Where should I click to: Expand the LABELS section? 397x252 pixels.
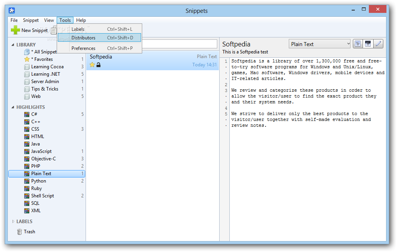pos(13,222)
